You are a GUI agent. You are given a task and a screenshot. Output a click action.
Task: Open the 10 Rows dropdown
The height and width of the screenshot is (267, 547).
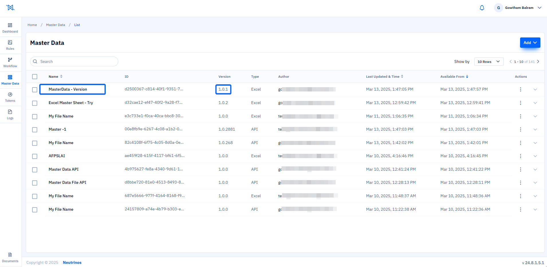click(489, 61)
